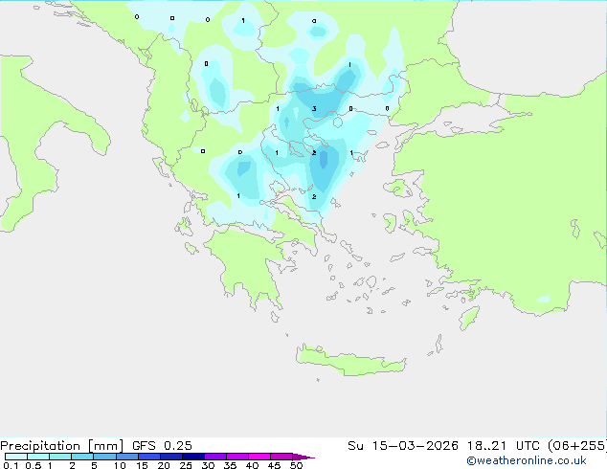The image size is (607, 469).
Task: Click the '0.1' legend scale label
Action: pos(11,465)
